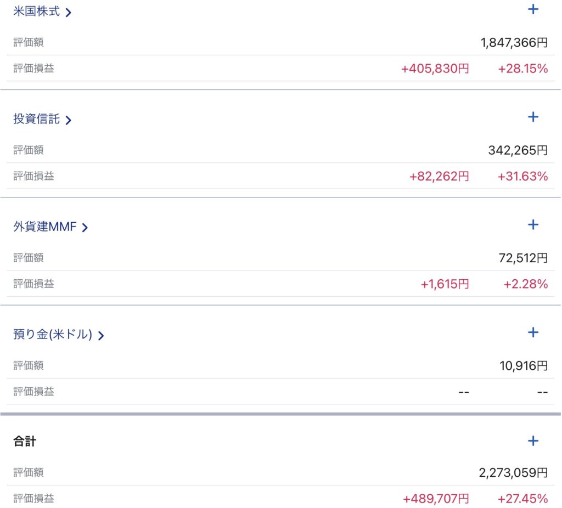Click the chevron arrow next to 預り金(米ドル)
Image resolution: width=562 pixels, height=508 pixels.
pyautogui.click(x=101, y=335)
